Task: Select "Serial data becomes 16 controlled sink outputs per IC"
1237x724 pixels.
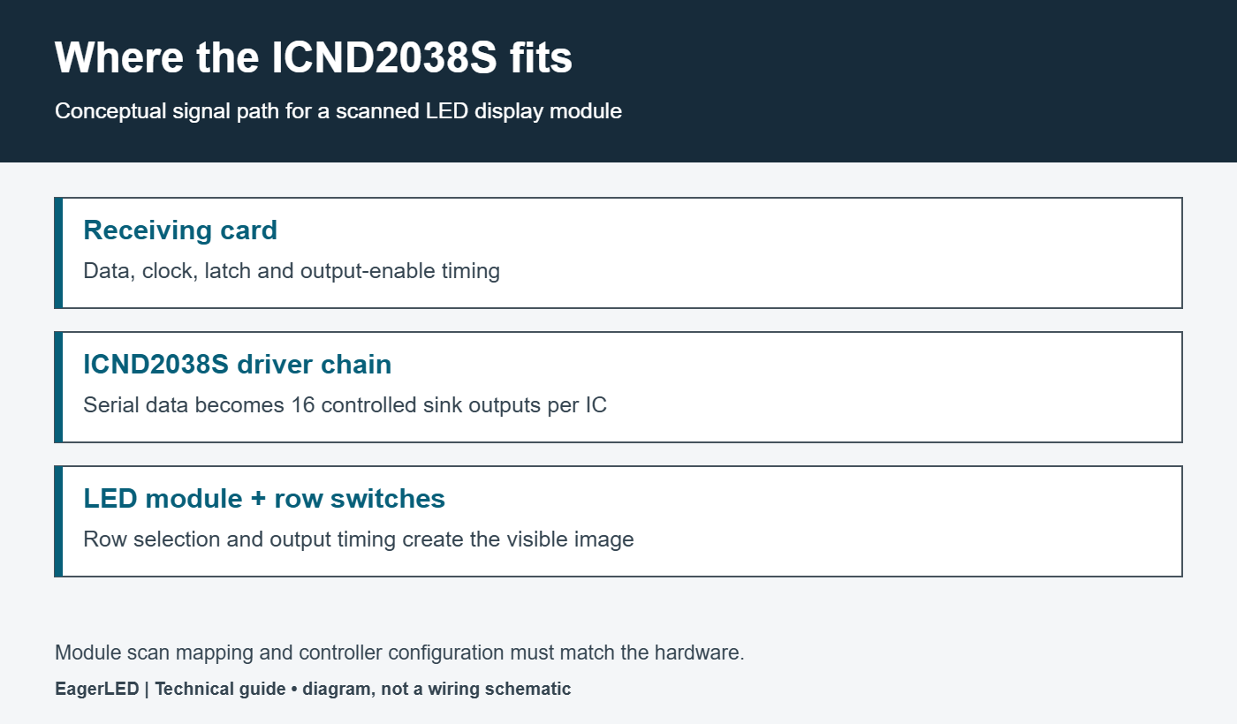Action: tap(345, 405)
